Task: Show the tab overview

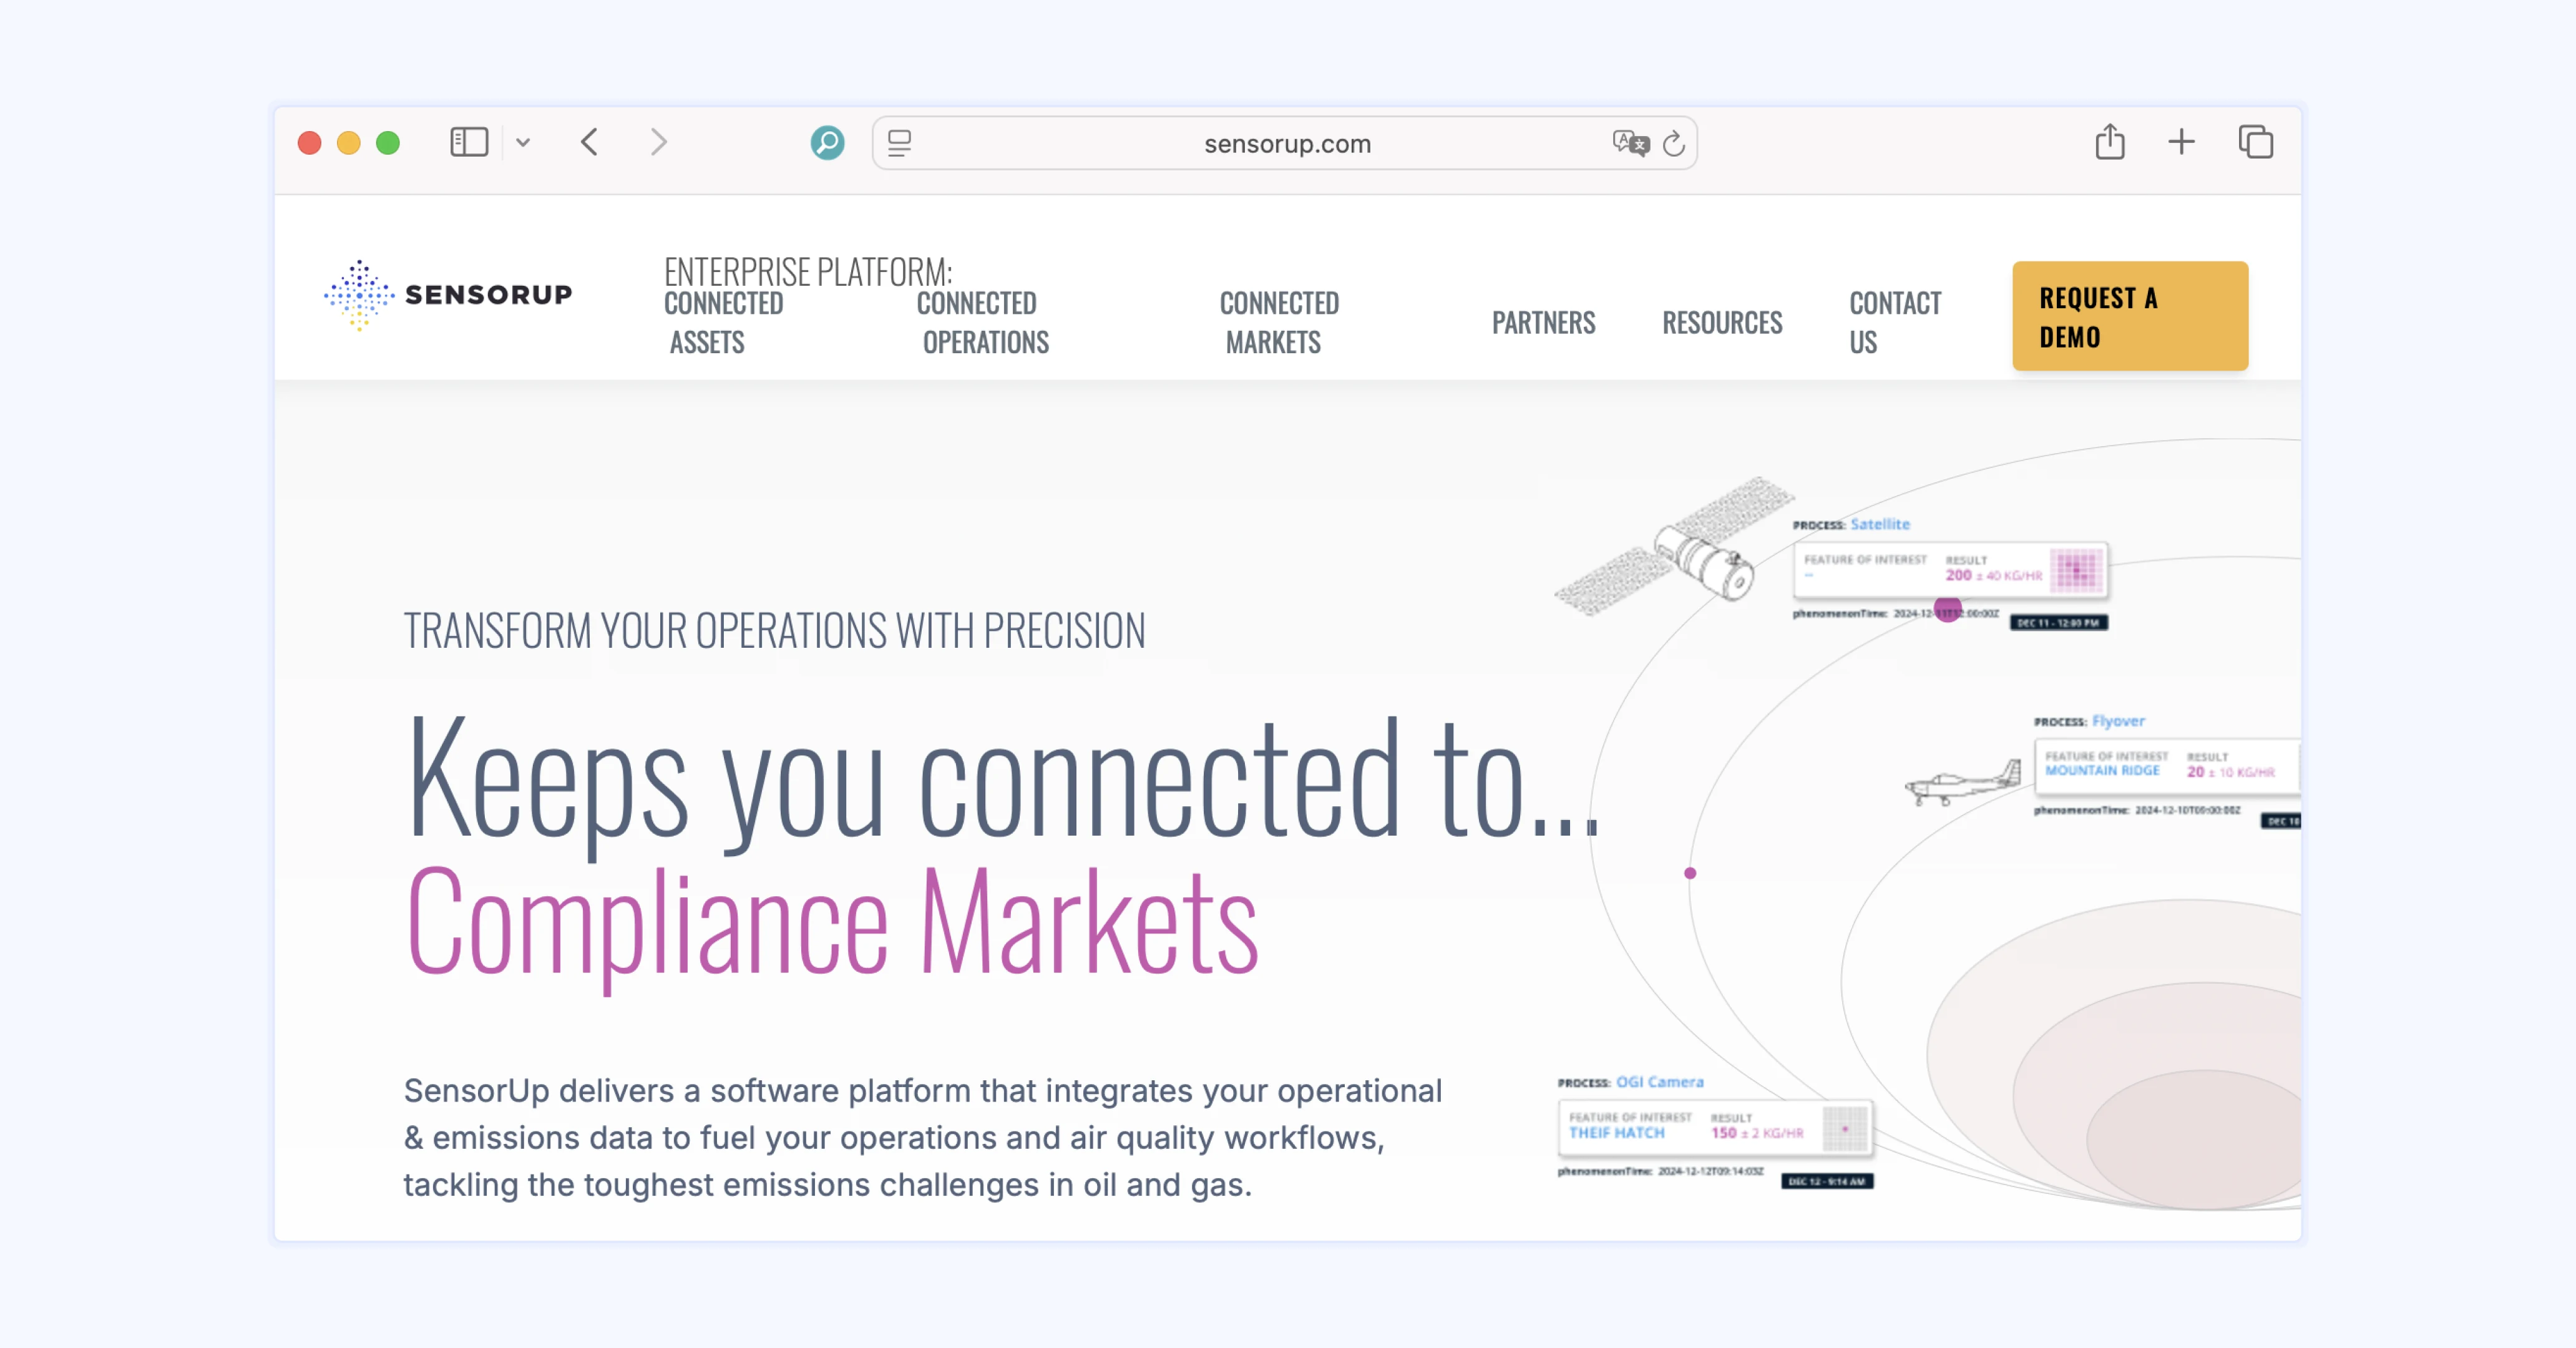Action: coord(2256,142)
